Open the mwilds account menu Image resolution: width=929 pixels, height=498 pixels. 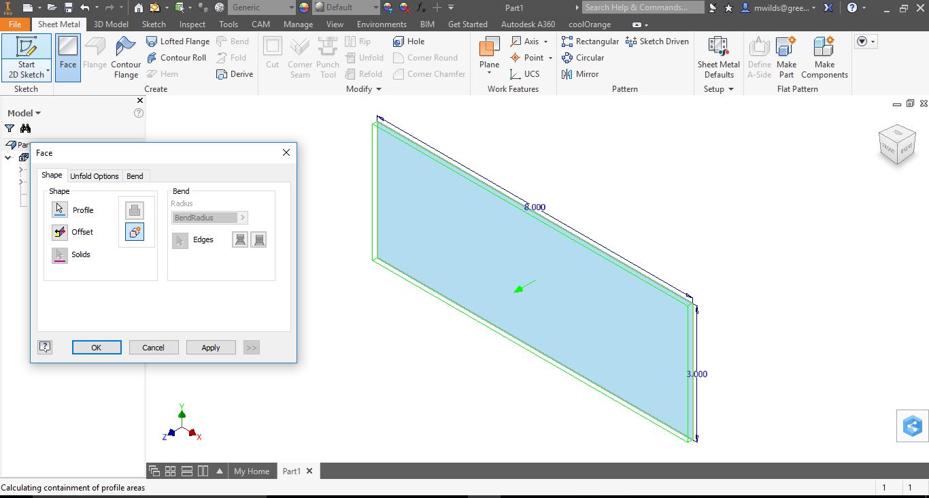(778, 7)
